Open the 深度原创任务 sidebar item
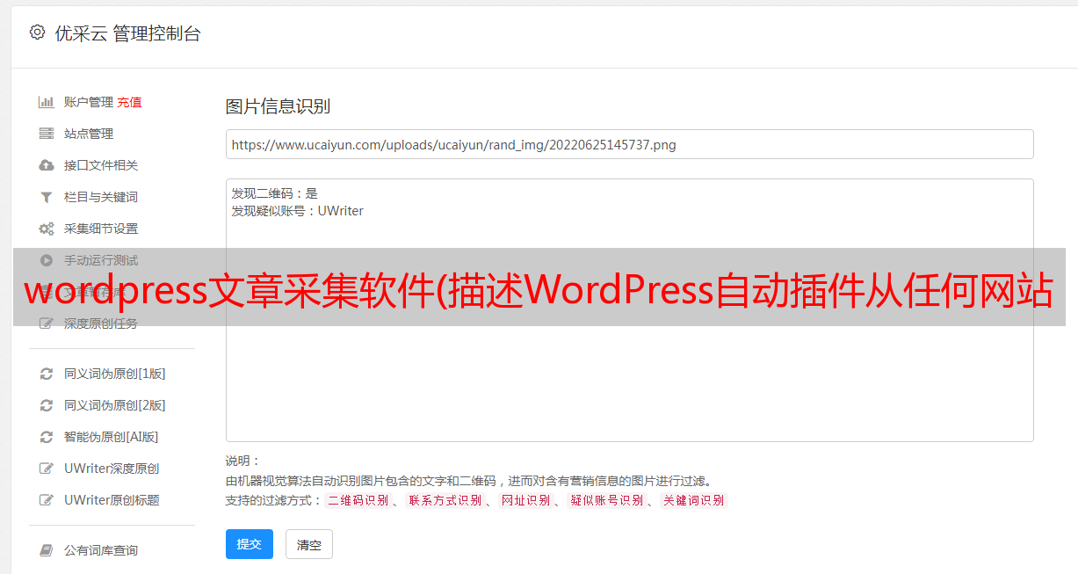Image resolution: width=1078 pixels, height=574 pixels. coord(101,323)
